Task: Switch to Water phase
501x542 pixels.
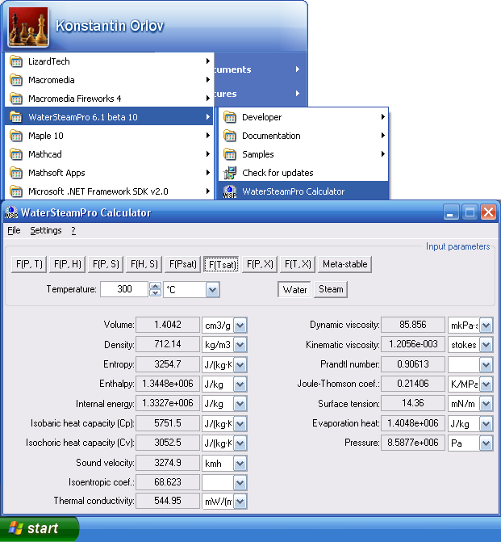Action: coord(294,289)
